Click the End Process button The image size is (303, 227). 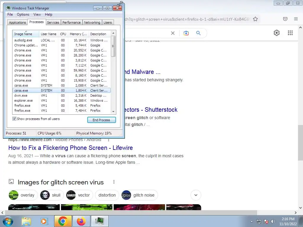(x=101, y=120)
